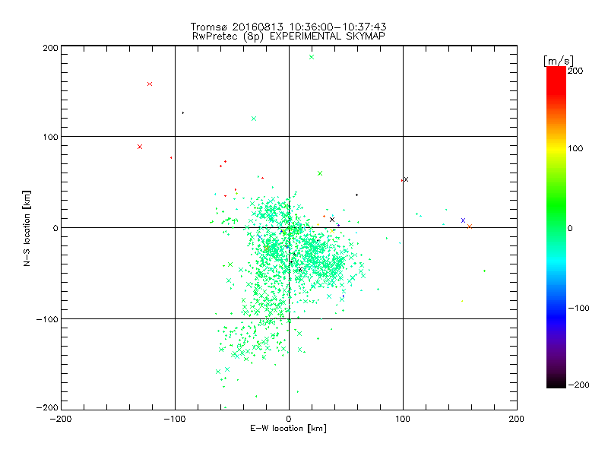Click the yellow band of the velocity colorbar
This screenshot has width=608, height=456.
click(x=556, y=148)
